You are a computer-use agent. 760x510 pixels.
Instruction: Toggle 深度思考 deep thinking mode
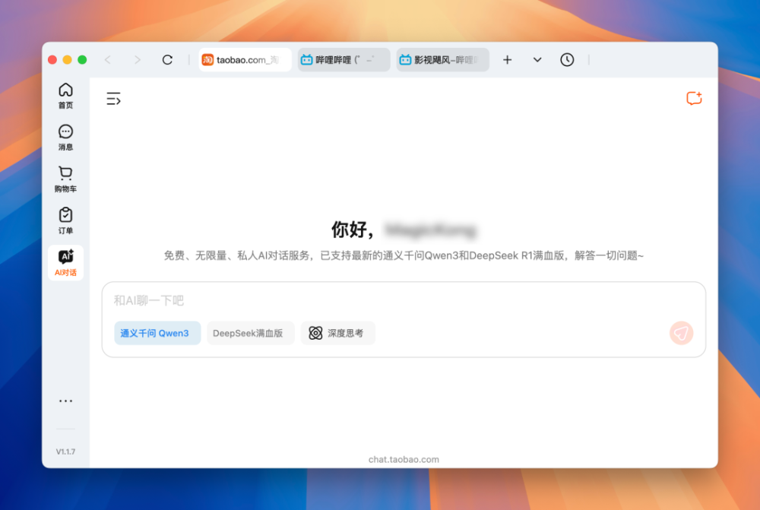pos(338,333)
